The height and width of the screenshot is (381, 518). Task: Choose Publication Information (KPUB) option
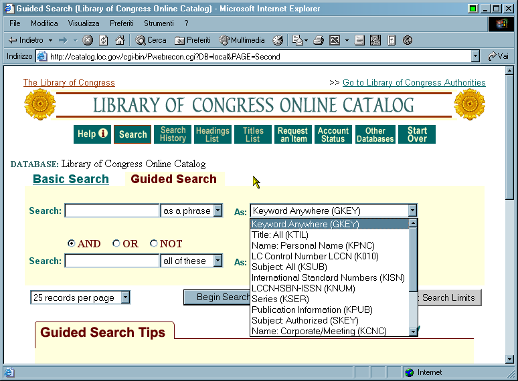coord(330,309)
